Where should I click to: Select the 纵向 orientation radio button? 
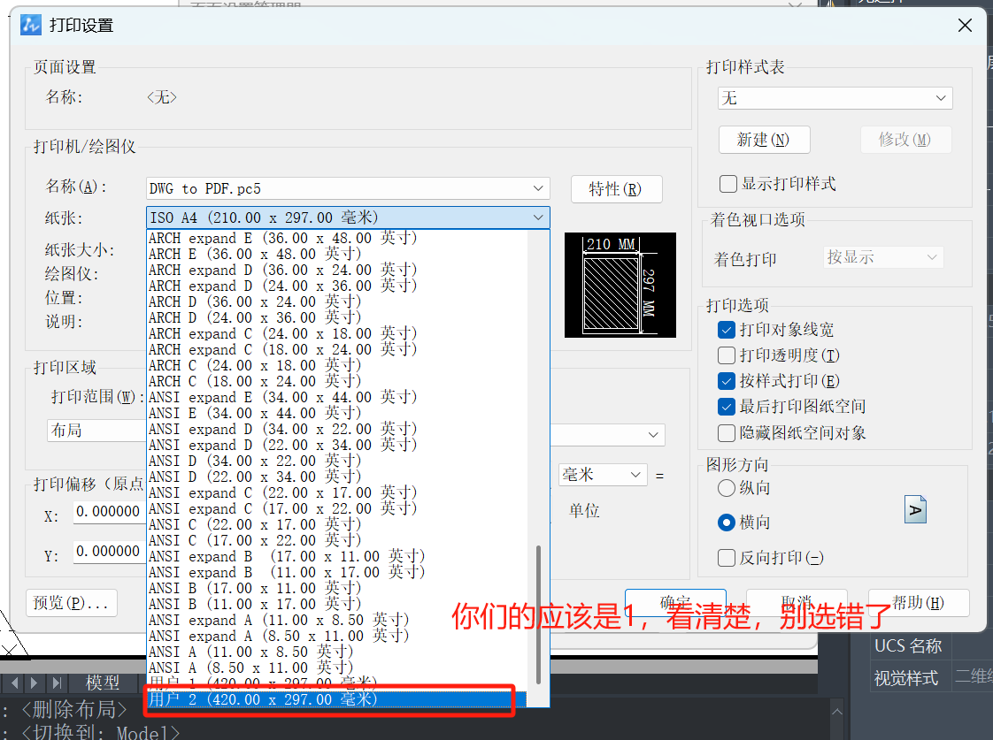click(x=727, y=488)
